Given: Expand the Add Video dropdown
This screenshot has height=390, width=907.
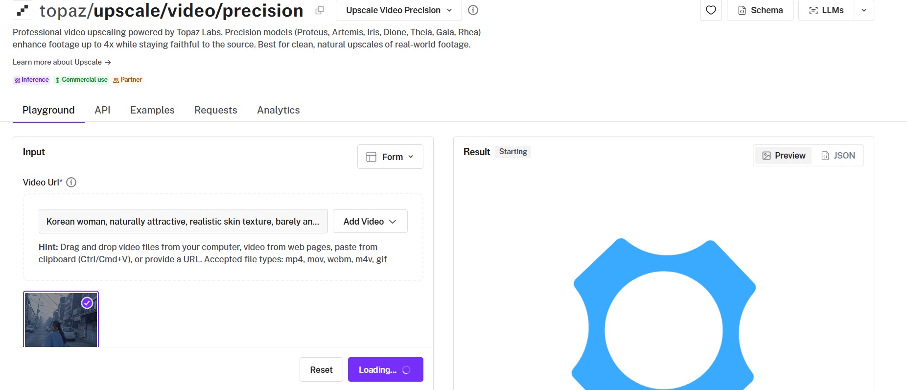Looking at the screenshot, I should click(x=370, y=221).
